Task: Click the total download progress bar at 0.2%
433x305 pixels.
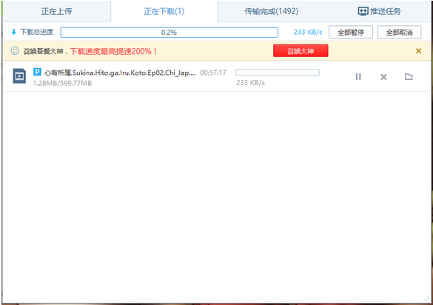Action: tap(169, 33)
